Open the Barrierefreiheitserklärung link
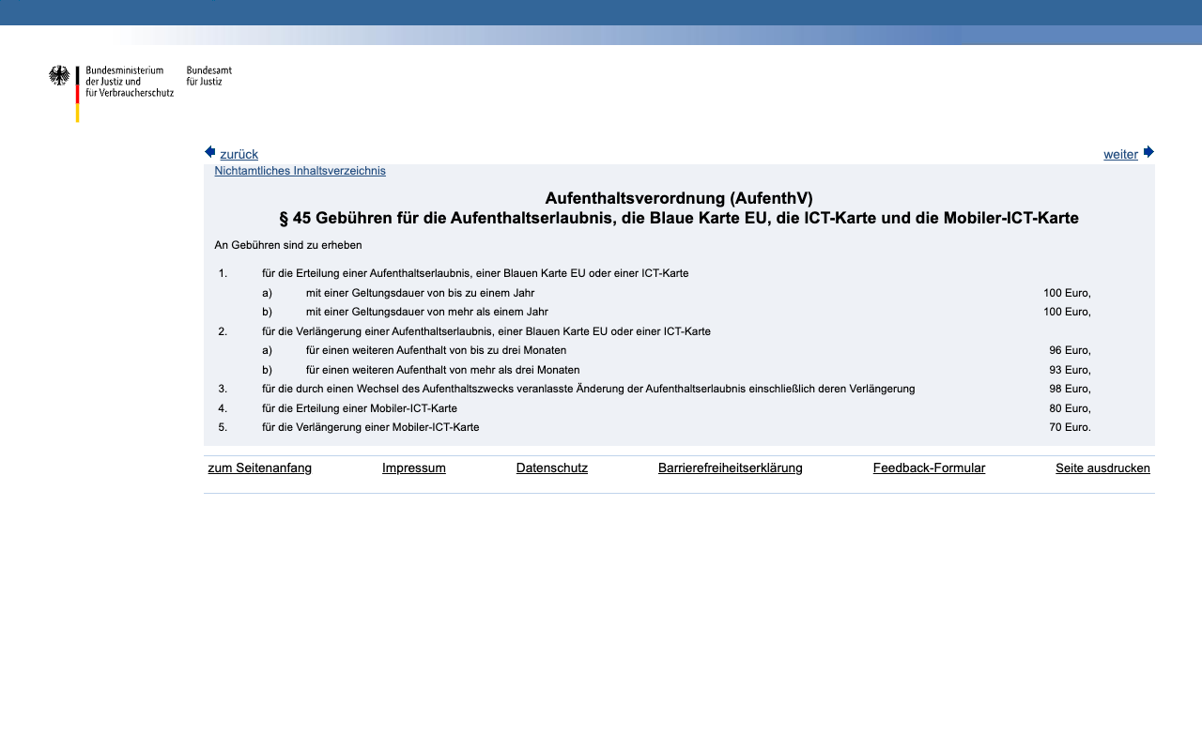 pos(731,467)
